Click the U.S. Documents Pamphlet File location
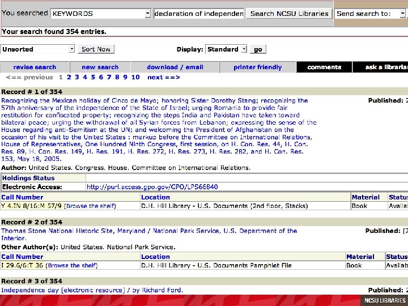Viewport: 408px width, 306px height. click(x=216, y=266)
